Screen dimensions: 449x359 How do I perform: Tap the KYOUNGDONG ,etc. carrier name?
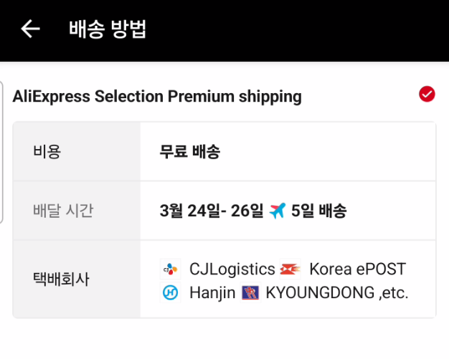click(336, 292)
